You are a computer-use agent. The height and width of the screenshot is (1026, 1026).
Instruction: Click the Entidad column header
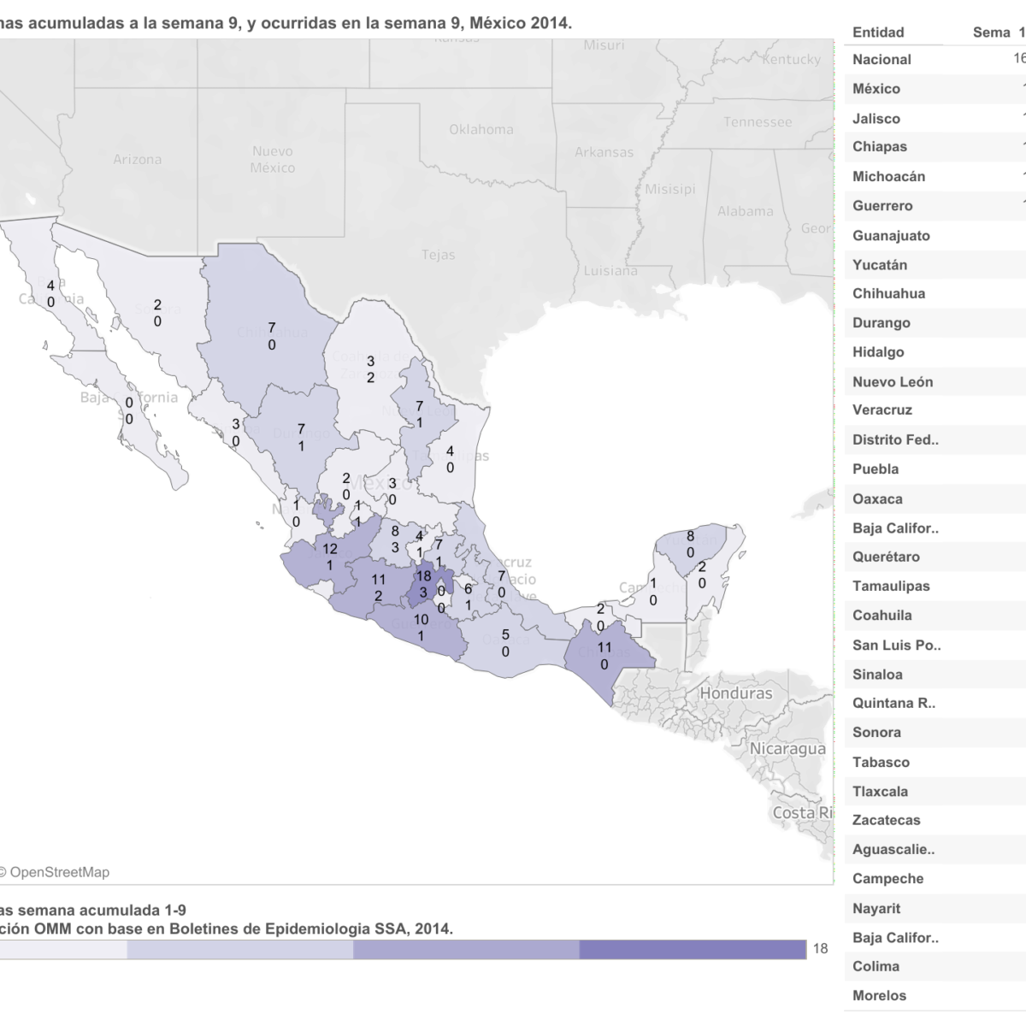click(x=878, y=32)
